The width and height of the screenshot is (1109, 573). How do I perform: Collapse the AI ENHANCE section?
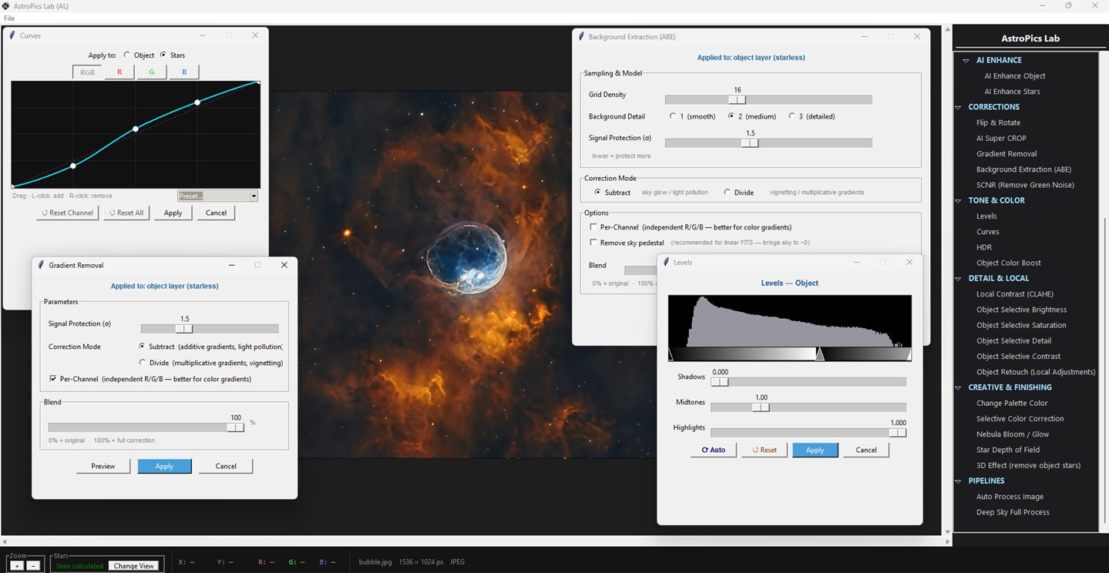(x=964, y=60)
